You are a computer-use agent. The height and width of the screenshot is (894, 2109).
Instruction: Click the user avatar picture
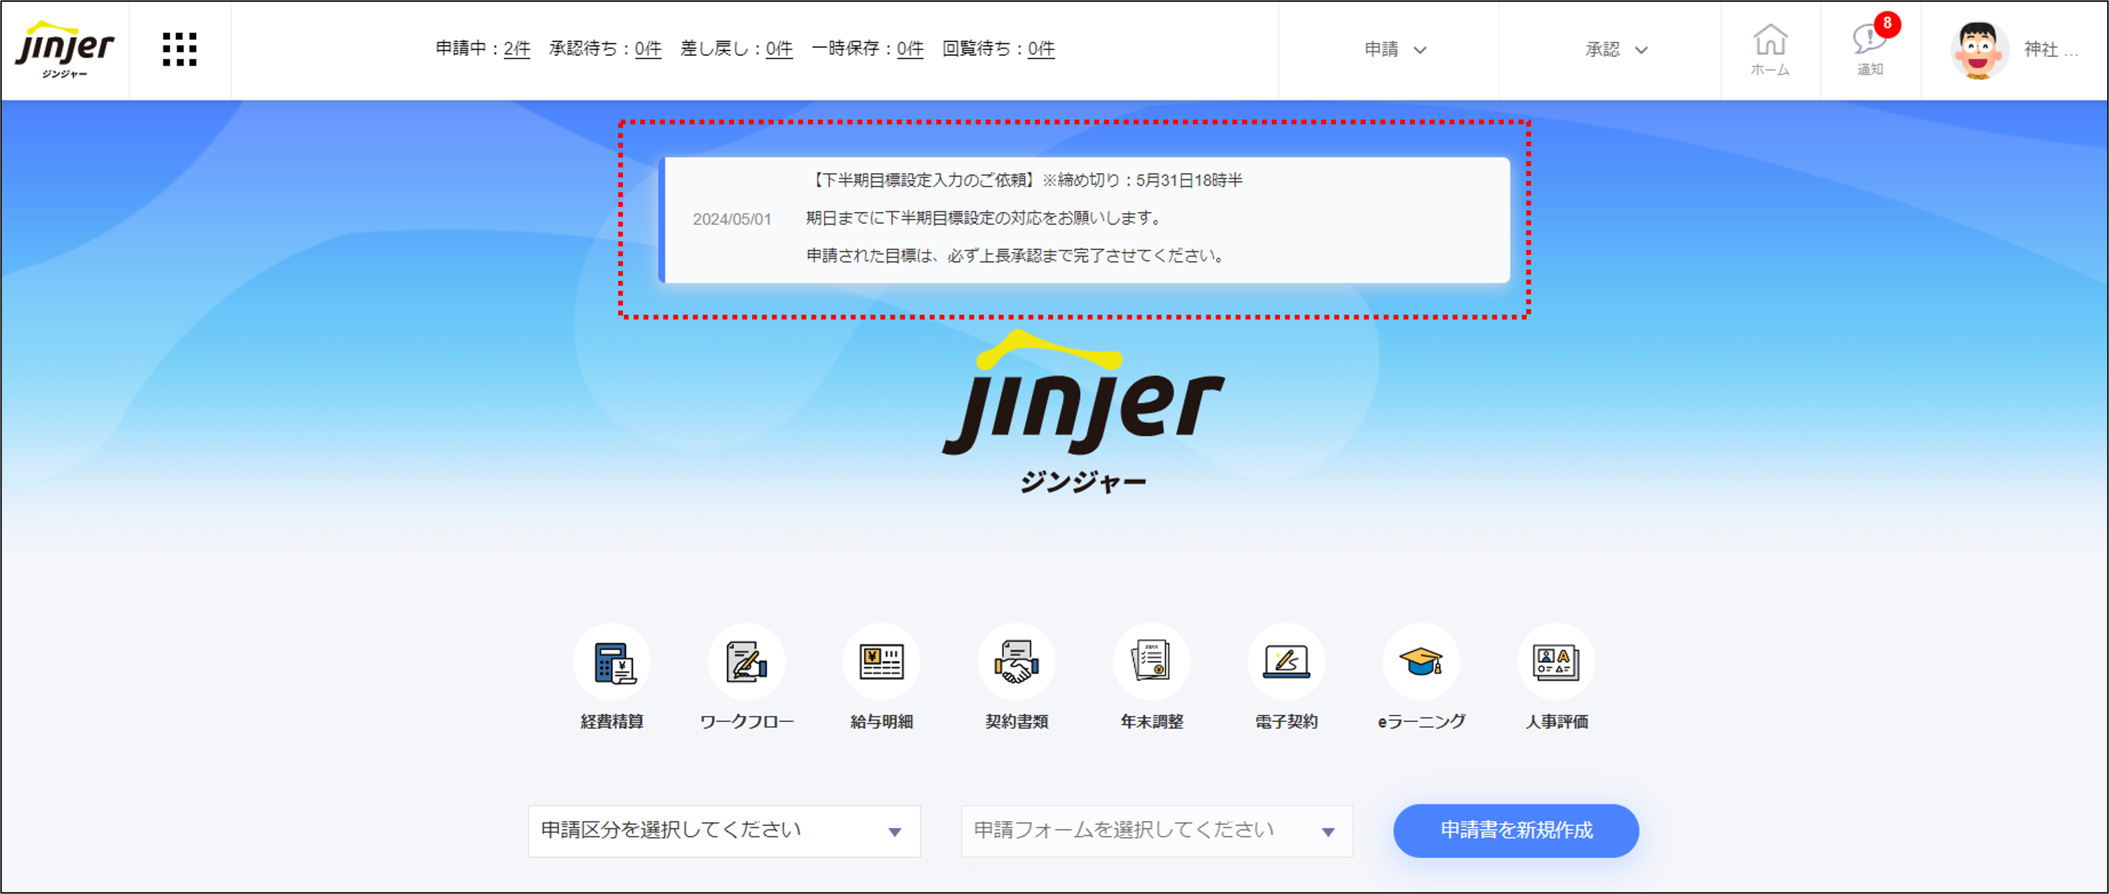pos(1979,50)
